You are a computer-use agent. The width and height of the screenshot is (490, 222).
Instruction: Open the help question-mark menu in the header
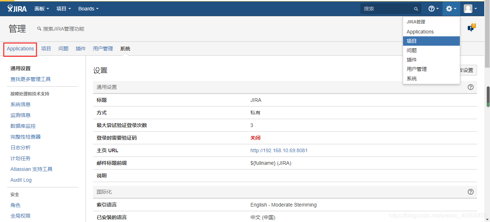pyautogui.click(x=434, y=9)
